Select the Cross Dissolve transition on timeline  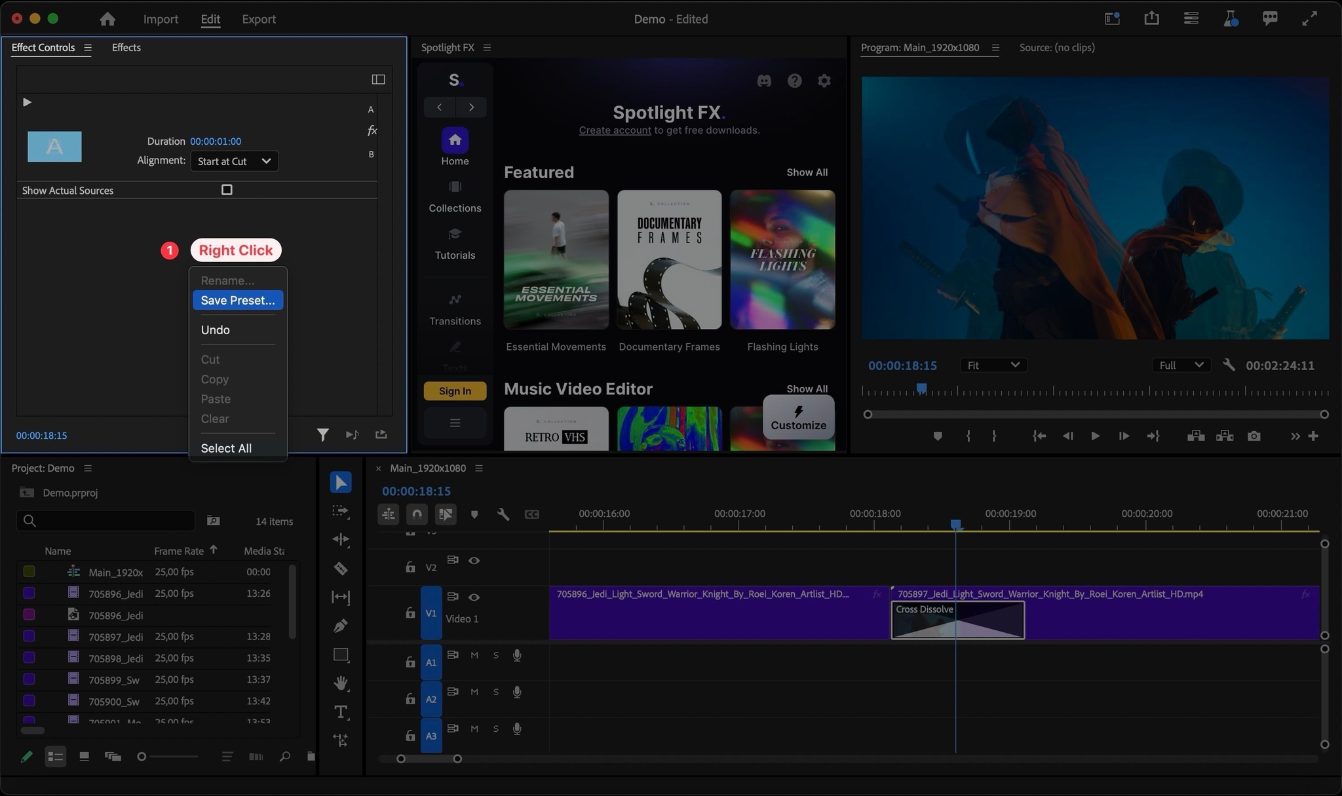click(957, 620)
